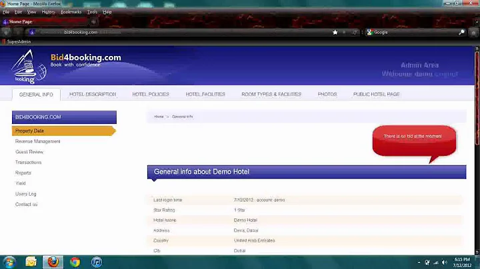The image size is (480, 269).
Task: Click the power plug tray icon
Action: (x=427, y=262)
